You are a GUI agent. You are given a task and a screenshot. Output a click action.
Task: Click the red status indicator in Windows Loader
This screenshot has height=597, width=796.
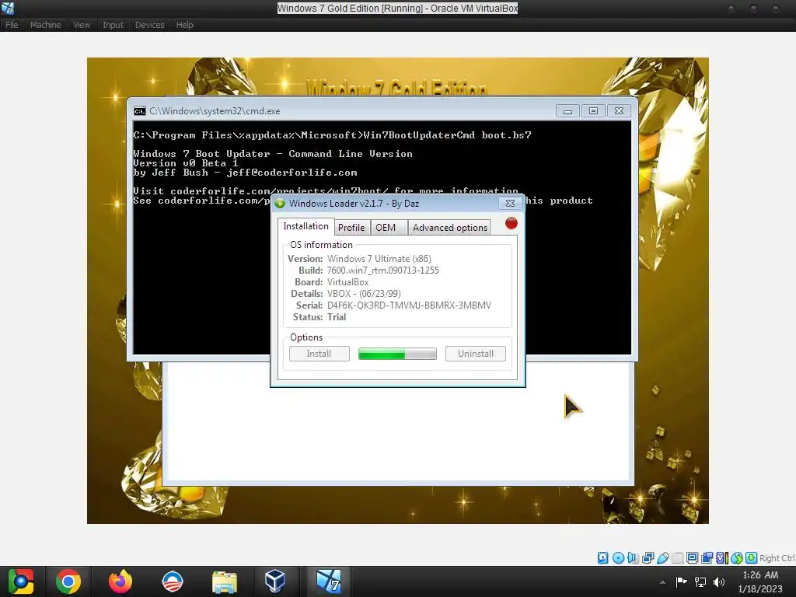point(511,223)
